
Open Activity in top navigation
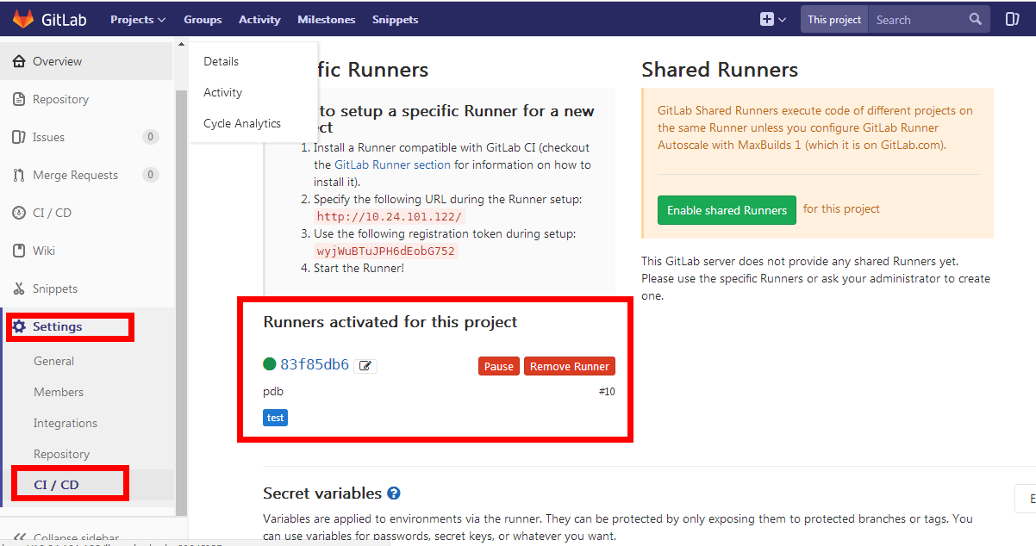pos(259,19)
